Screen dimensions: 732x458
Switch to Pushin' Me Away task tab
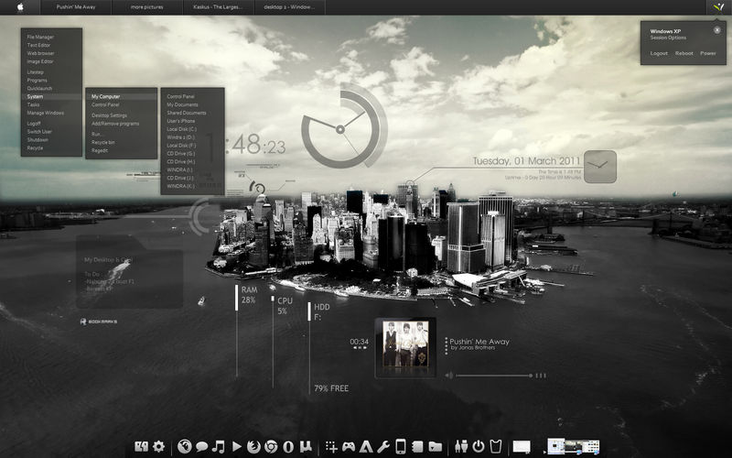coord(76,7)
